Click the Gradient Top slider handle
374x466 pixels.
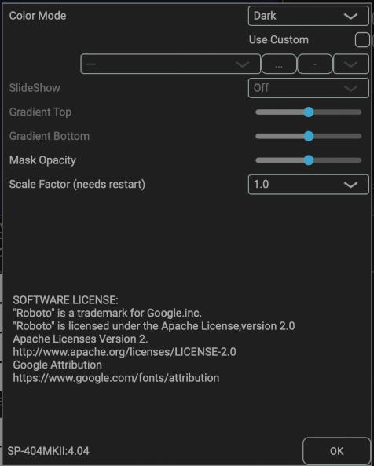(x=309, y=112)
